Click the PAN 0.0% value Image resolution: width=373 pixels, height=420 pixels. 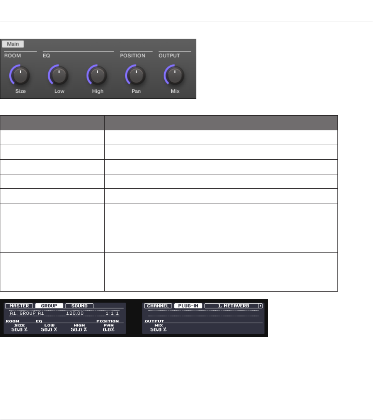109,330
